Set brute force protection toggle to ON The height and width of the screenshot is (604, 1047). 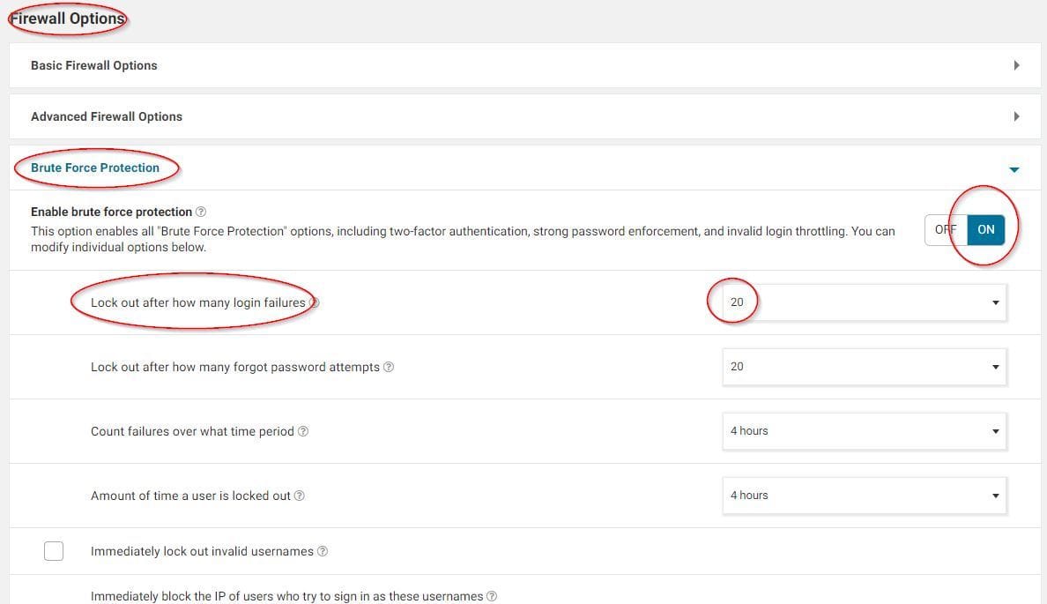coord(985,229)
